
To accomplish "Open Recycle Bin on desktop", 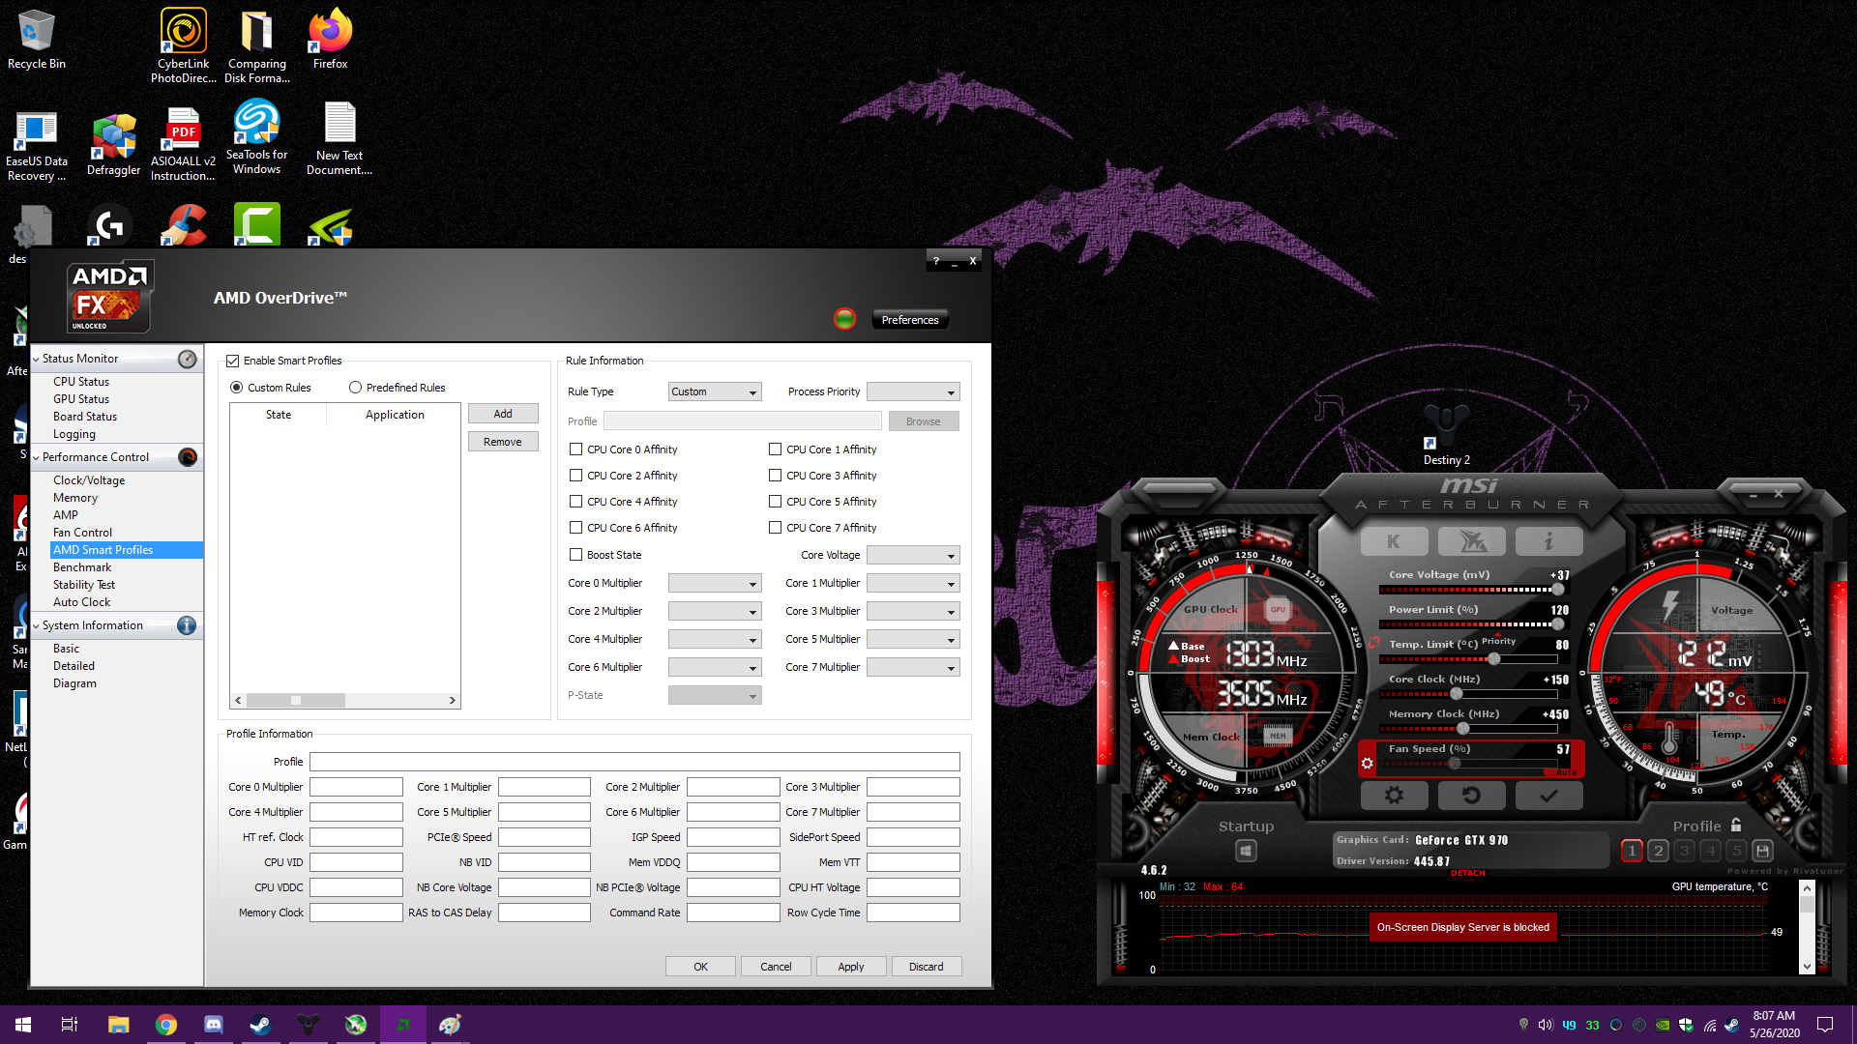I will [37, 39].
